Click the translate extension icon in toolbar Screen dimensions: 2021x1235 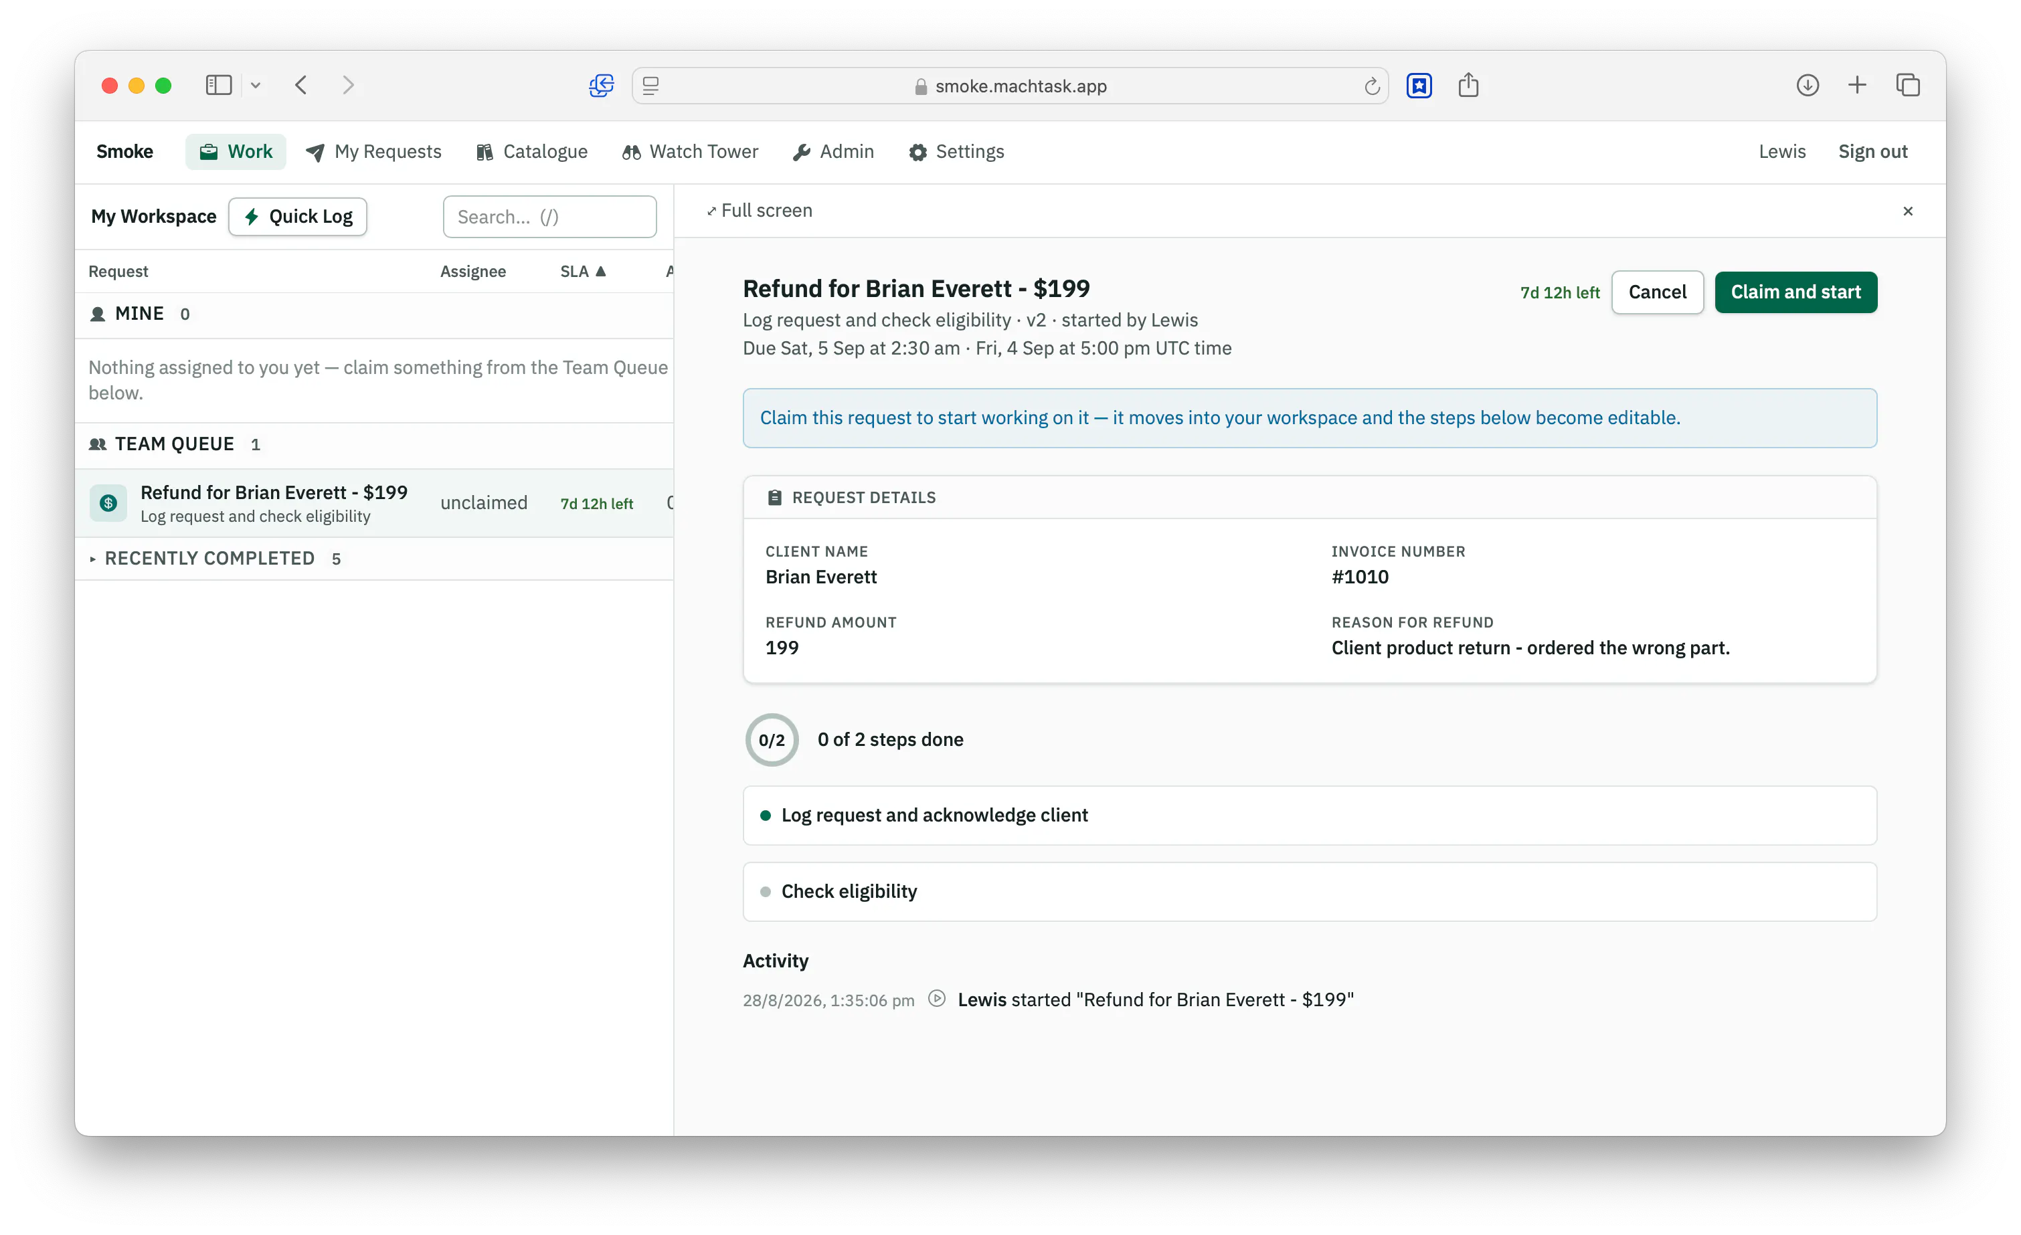coord(601,85)
